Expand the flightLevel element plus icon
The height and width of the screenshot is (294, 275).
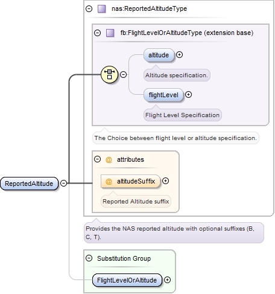188,95
